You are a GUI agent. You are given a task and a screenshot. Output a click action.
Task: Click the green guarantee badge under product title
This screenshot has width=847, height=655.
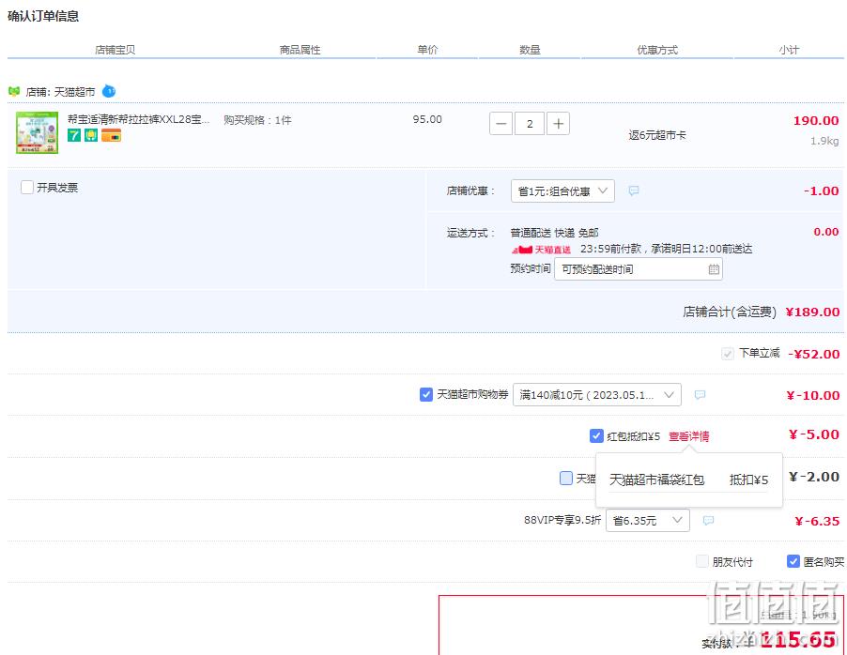point(91,135)
